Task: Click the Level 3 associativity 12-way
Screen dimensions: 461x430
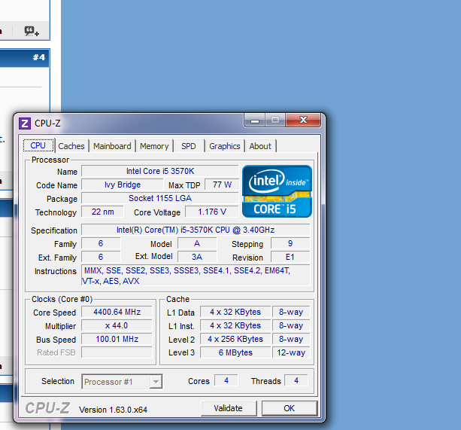Action: (x=291, y=352)
